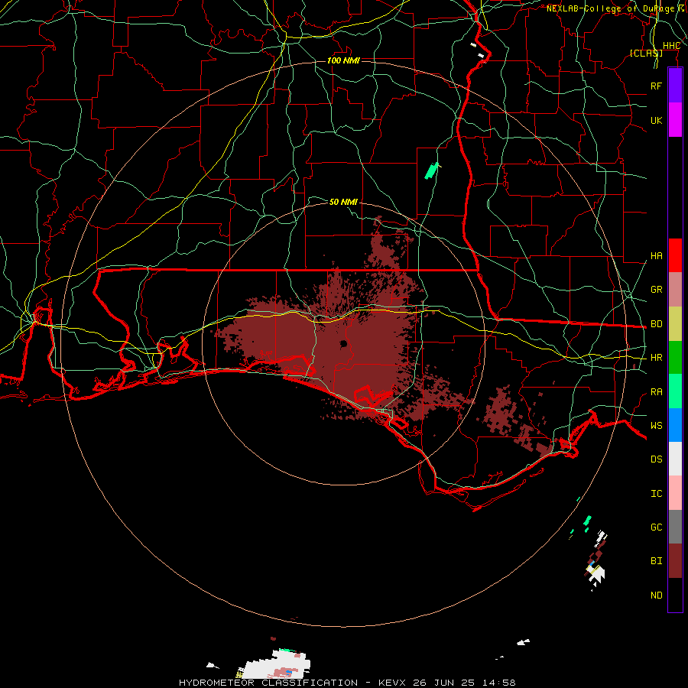Screen dimensions: 688x688
Task: Click the WS legend label
Action: [x=657, y=426]
